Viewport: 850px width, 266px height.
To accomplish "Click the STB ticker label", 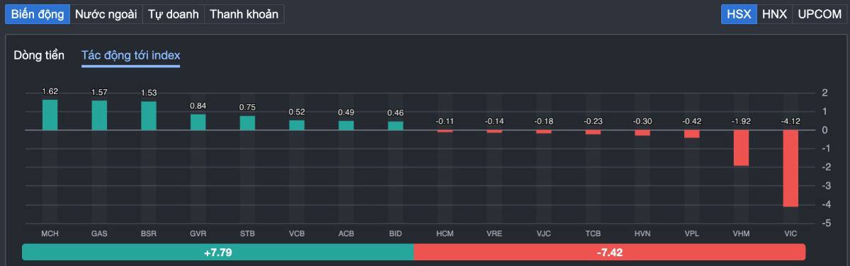I will coord(247,233).
